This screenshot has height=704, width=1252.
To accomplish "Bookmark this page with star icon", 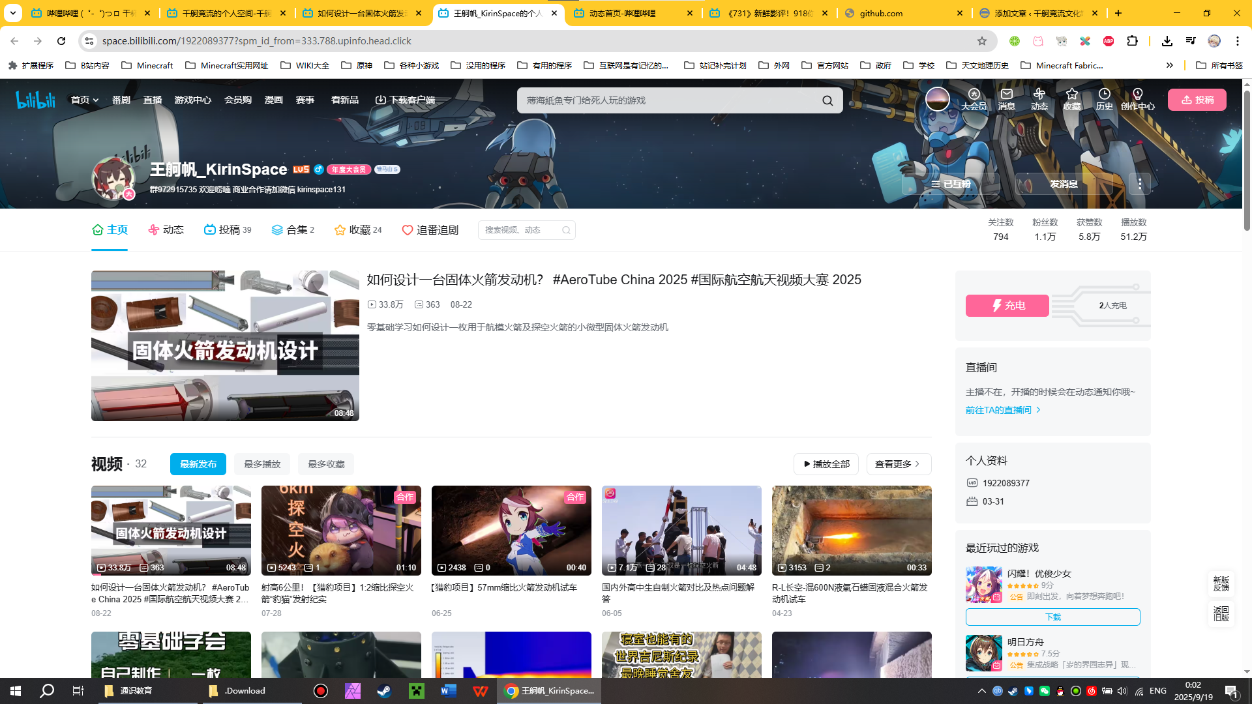I will (x=982, y=41).
